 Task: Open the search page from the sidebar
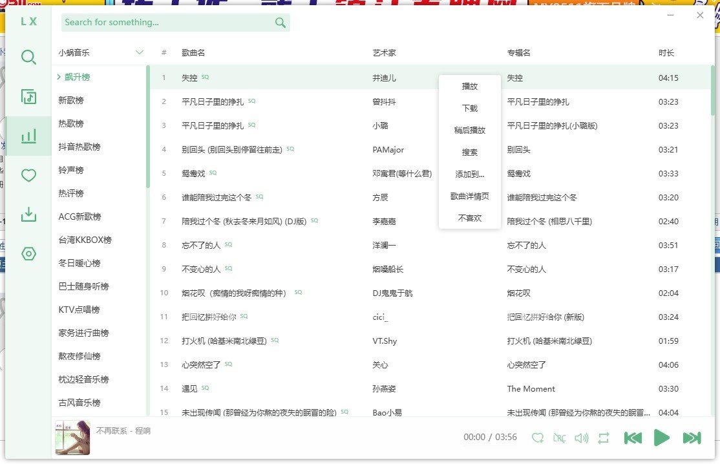click(28, 58)
